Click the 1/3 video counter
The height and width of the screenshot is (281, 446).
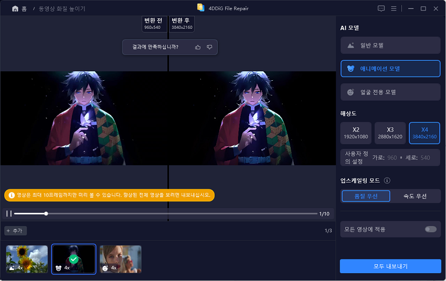pos(328,231)
